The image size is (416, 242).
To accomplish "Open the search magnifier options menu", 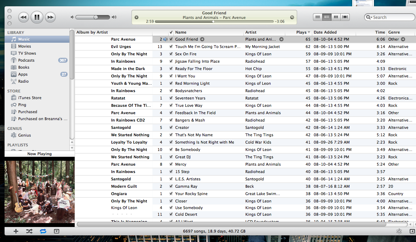I will click(x=369, y=17).
